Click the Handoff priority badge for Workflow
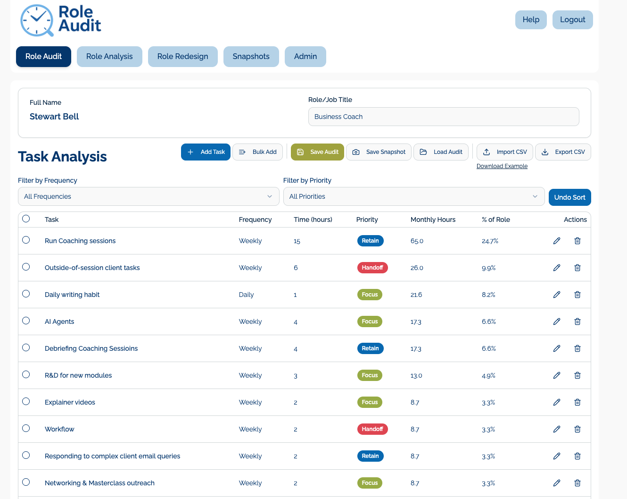Viewport: 627px width, 499px height. 372,429
